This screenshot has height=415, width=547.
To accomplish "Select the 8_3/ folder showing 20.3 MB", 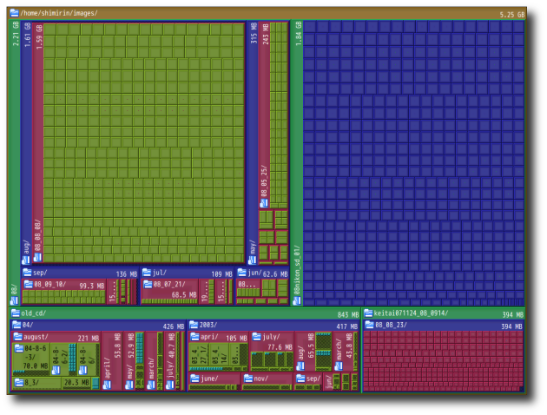I will [x=52, y=382].
